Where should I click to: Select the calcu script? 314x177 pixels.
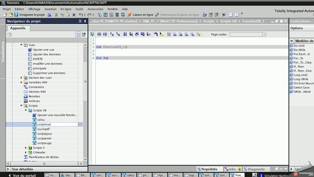pyautogui.click(x=41, y=119)
